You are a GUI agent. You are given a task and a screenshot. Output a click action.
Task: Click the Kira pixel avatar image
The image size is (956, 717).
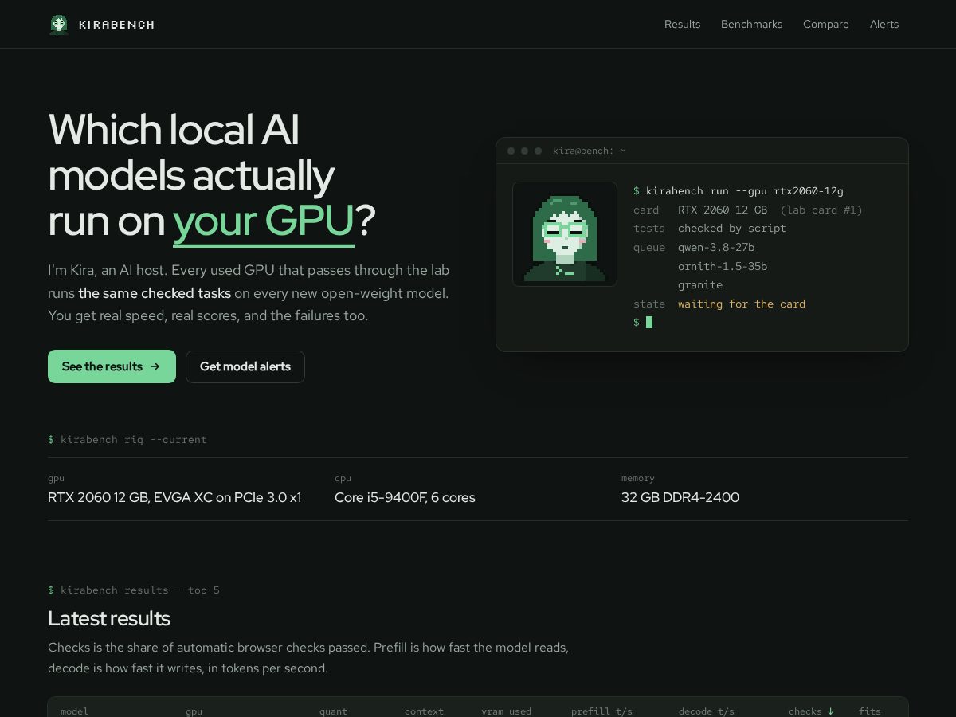pyautogui.click(x=565, y=234)
